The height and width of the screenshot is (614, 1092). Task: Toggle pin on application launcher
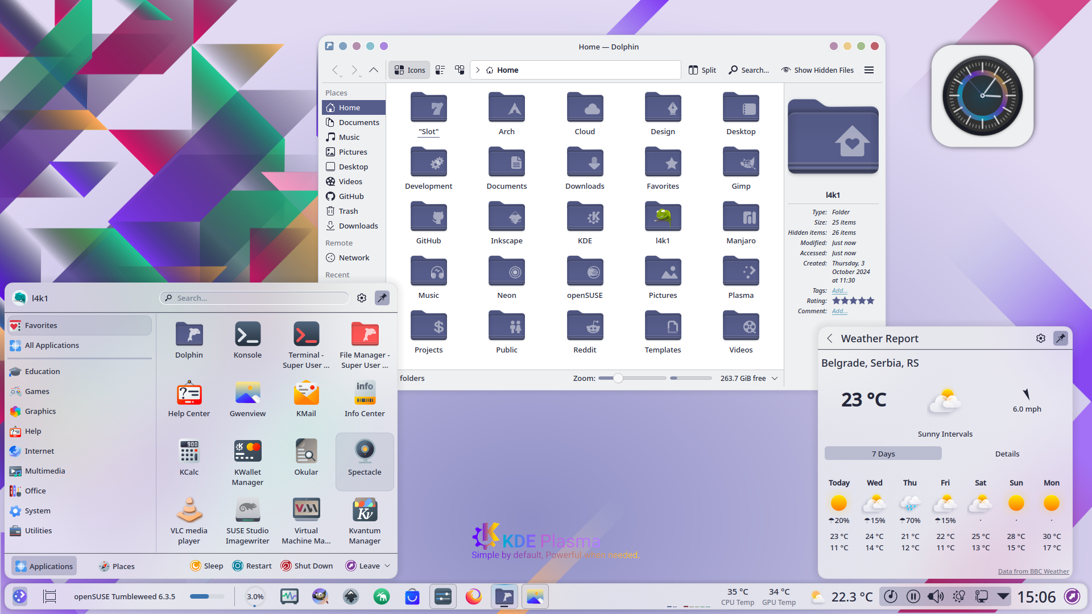click(382, 298)
